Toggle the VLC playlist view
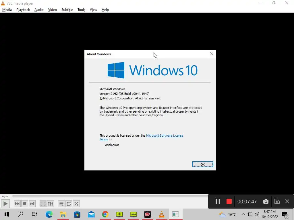Screen dimensions: 294x220 [61, 204]
